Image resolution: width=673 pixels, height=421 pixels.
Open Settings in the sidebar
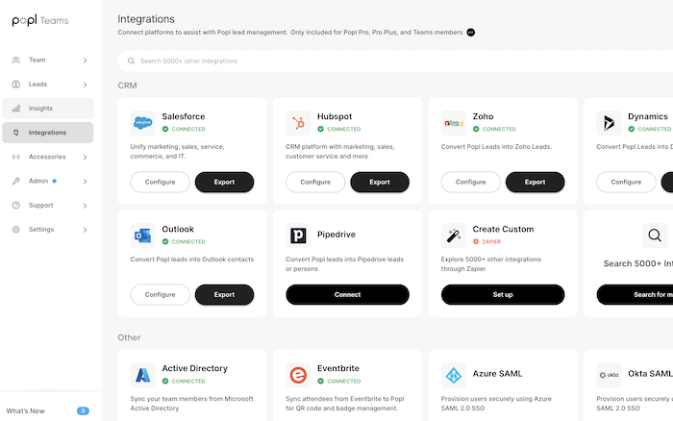48,229
